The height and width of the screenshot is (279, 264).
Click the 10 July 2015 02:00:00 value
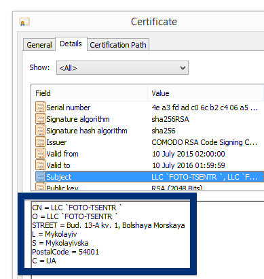189,154
